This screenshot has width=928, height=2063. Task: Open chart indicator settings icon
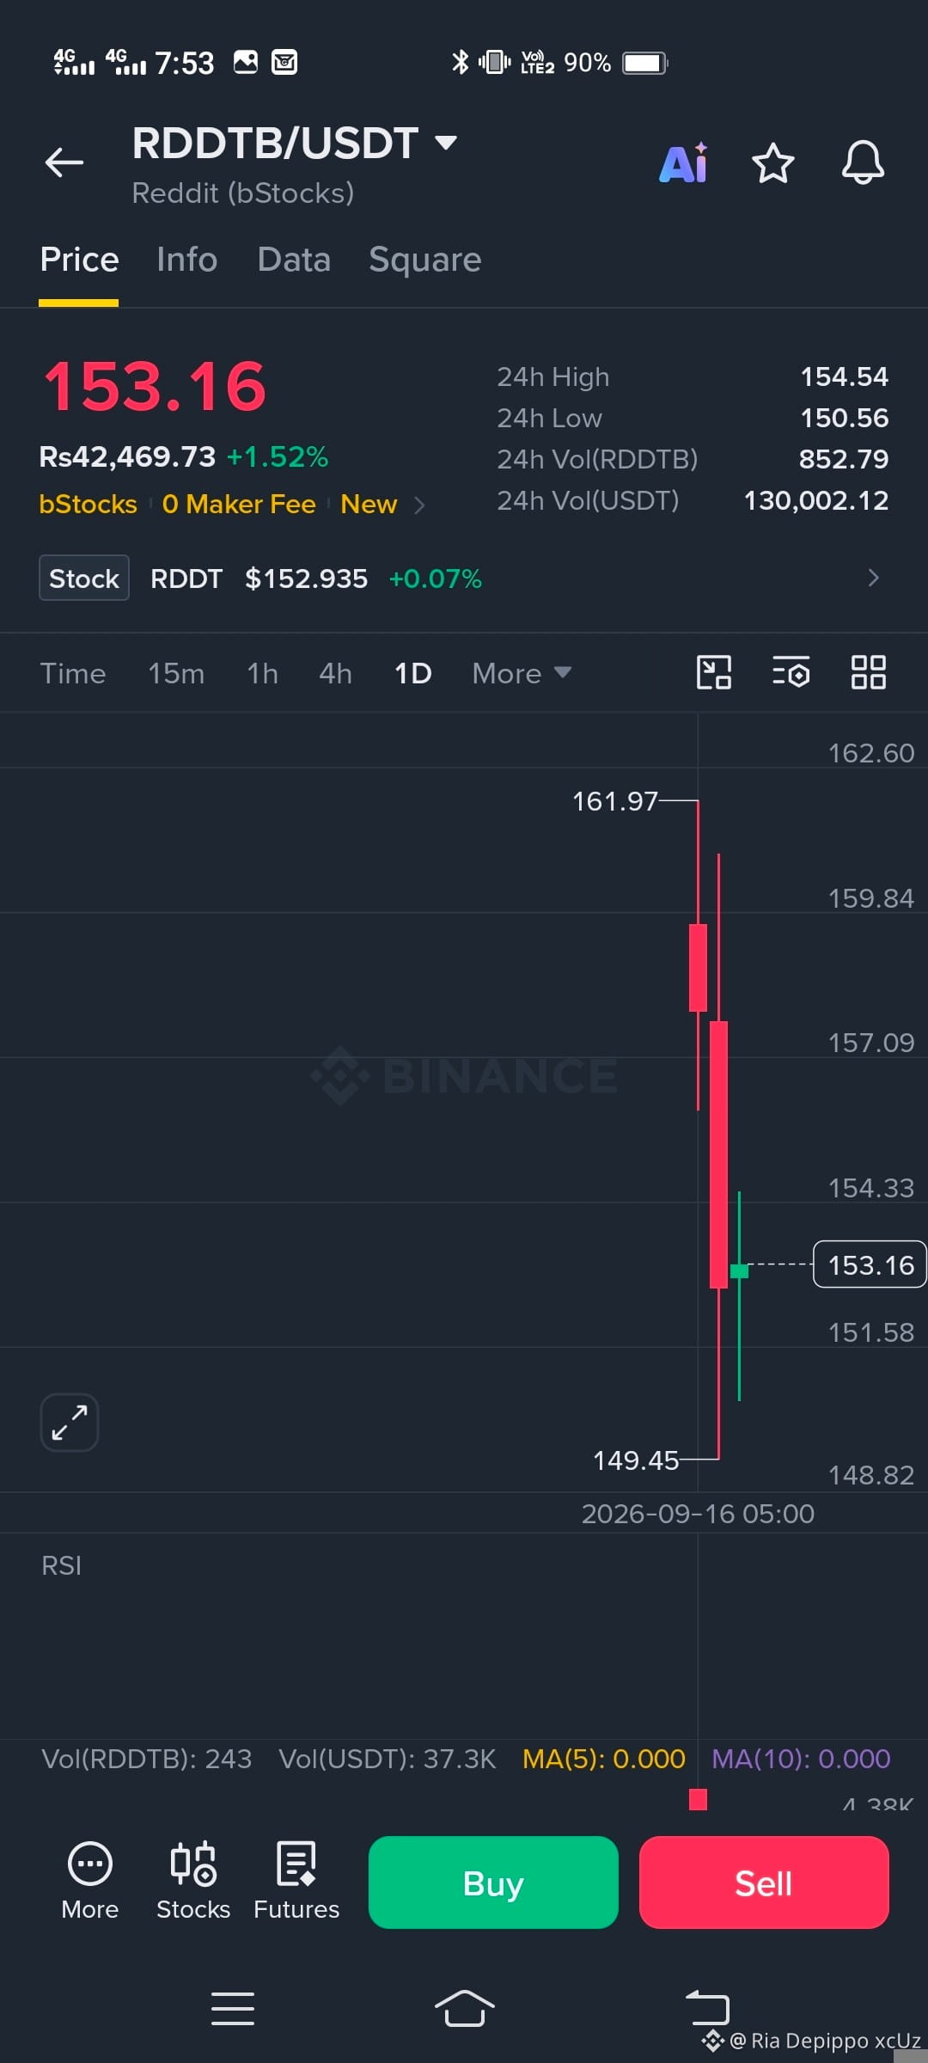791,672
